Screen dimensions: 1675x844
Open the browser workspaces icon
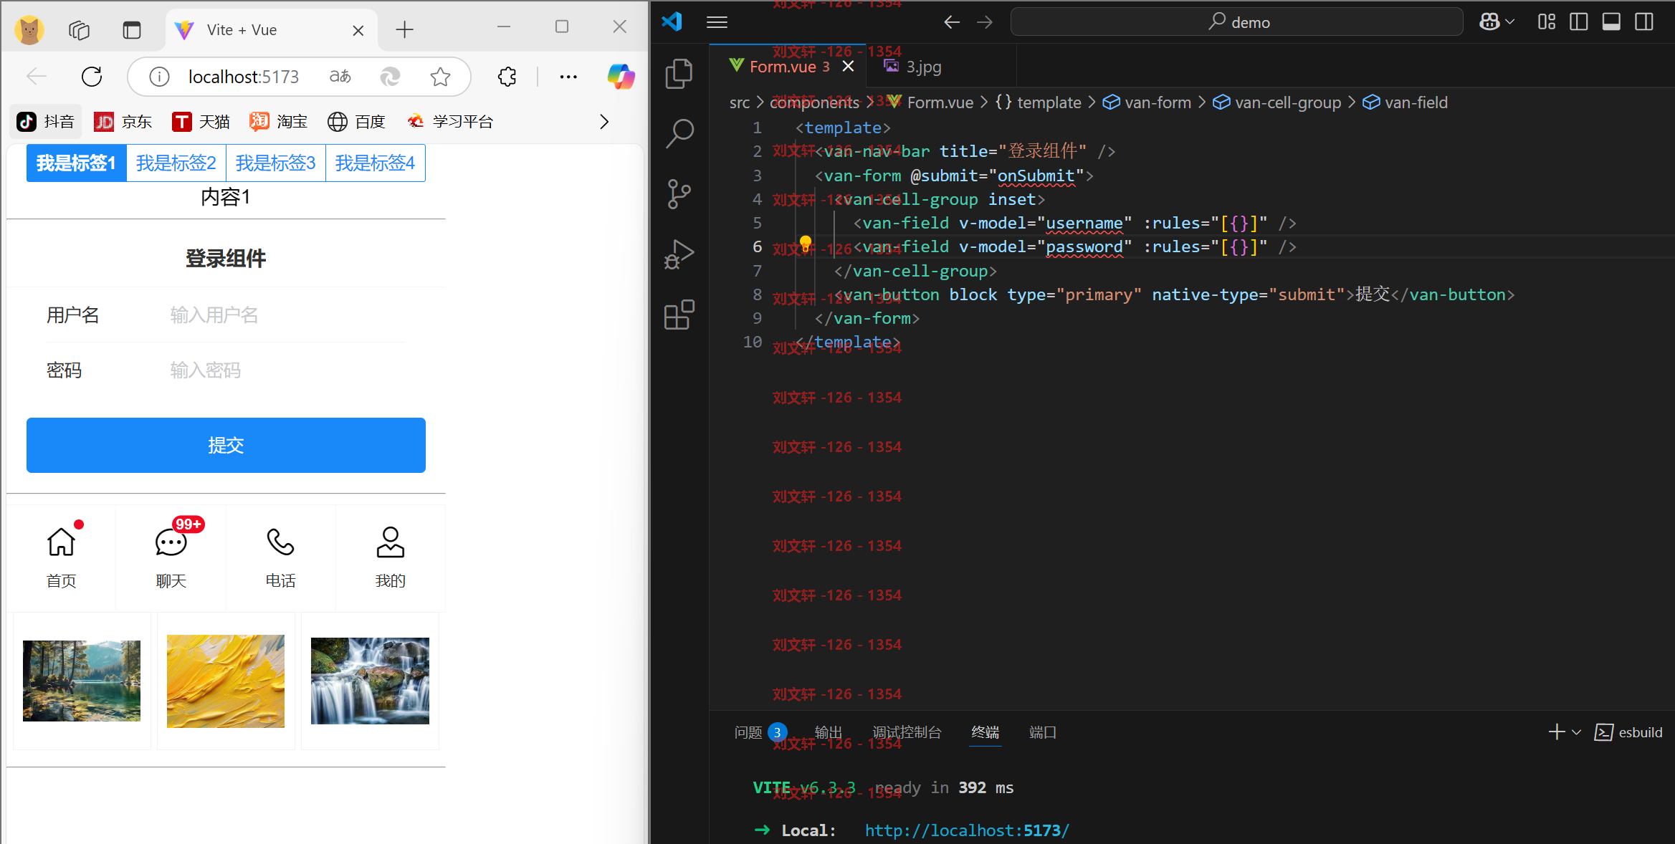pos(79,30)
